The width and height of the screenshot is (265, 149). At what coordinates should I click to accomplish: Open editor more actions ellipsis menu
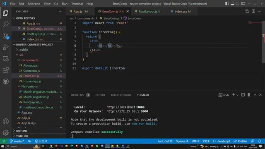260,11
